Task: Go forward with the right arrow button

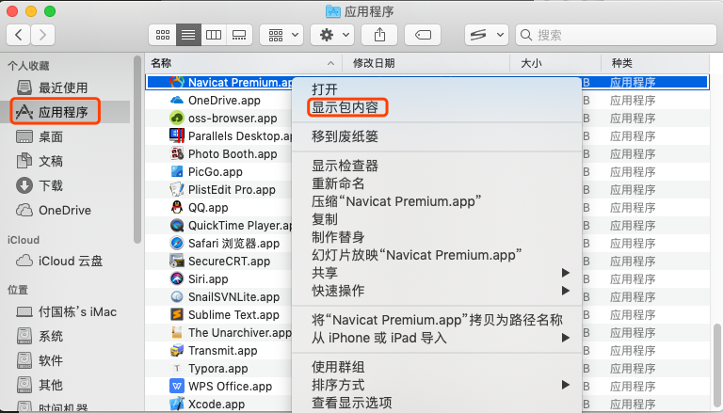Action: (x=43, y=35)
